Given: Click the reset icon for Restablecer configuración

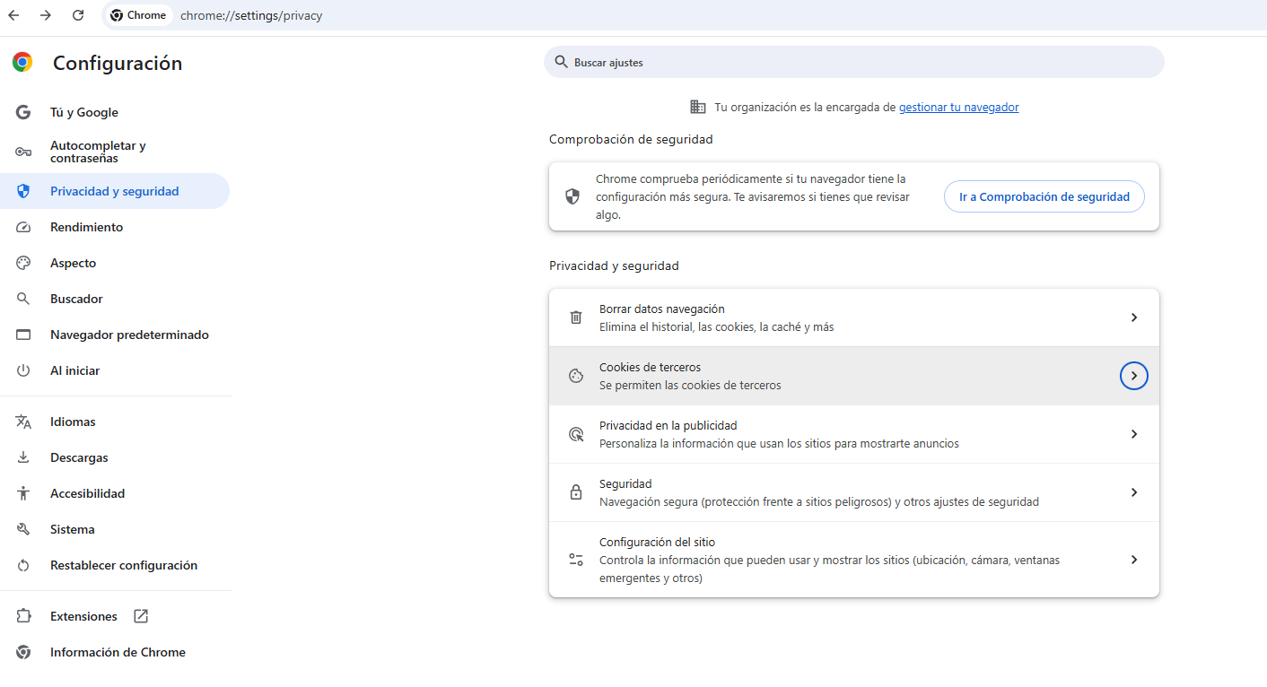Looking at the screenshot, I should coord(23,565).
